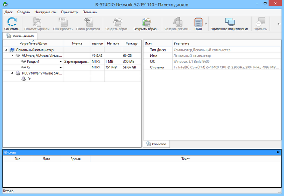The image size is (284, 196).
Task: Collapse the Локальный компьютер tree node
Action: click(x=6, y=50)
